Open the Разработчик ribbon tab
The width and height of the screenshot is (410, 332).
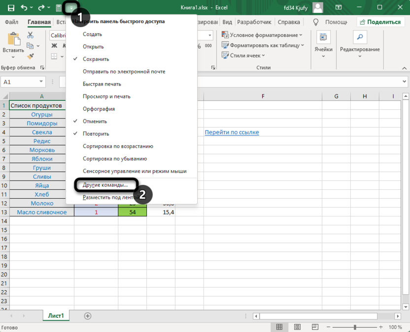[254, 22]
